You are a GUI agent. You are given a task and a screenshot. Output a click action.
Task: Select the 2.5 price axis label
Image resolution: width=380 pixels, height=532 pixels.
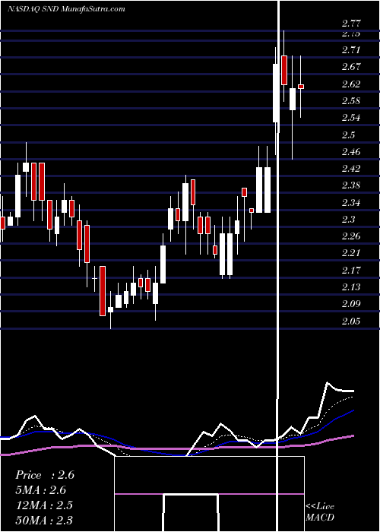[348, 135]
